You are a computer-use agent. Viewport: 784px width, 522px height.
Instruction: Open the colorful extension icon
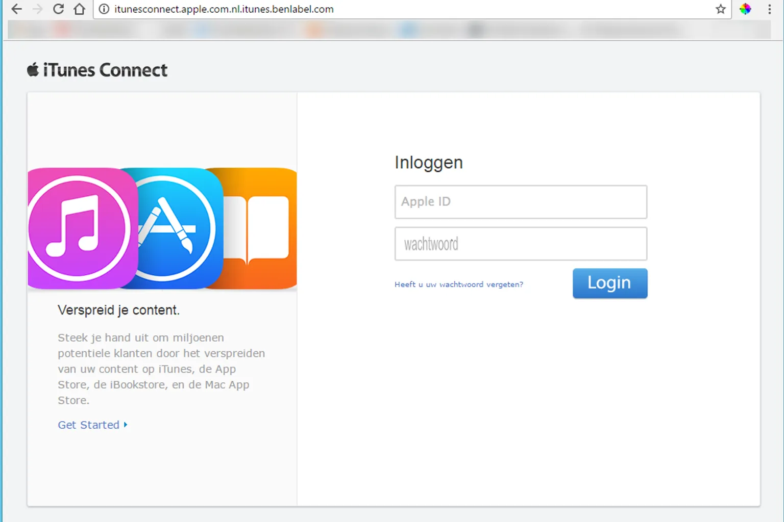(745, 9)
